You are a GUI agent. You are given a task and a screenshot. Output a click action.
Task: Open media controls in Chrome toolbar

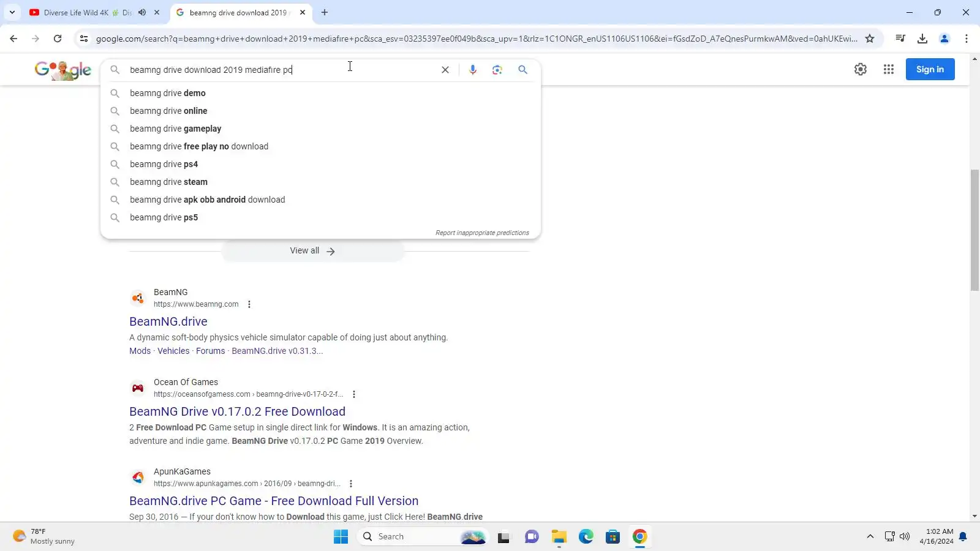900,39
